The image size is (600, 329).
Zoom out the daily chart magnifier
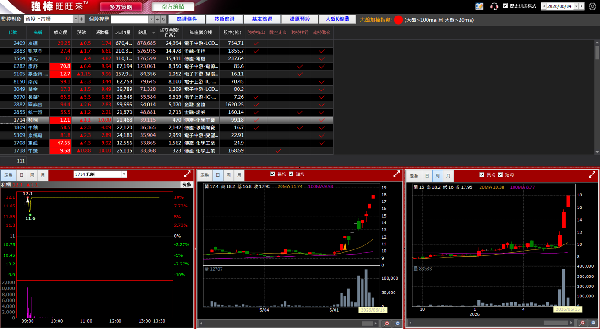click(x=397, y=324)
